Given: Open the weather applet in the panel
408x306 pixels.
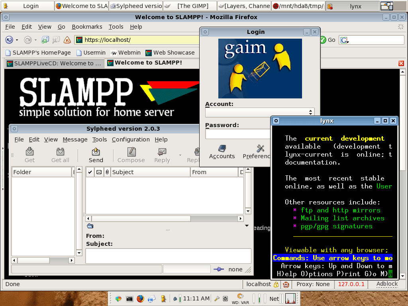Looking at the screenshot, I should (x=240, y=298).
